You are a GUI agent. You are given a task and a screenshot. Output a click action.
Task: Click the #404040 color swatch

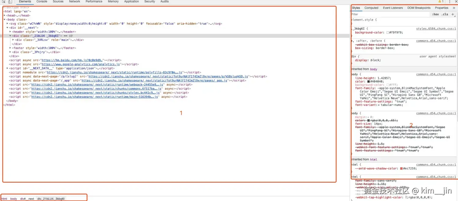coord(369,82)
